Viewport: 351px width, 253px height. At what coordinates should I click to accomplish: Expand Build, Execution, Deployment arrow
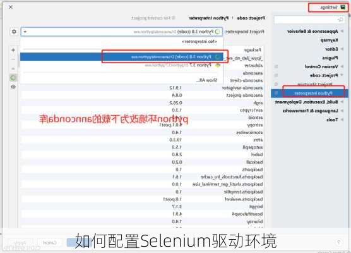[342, 102]
